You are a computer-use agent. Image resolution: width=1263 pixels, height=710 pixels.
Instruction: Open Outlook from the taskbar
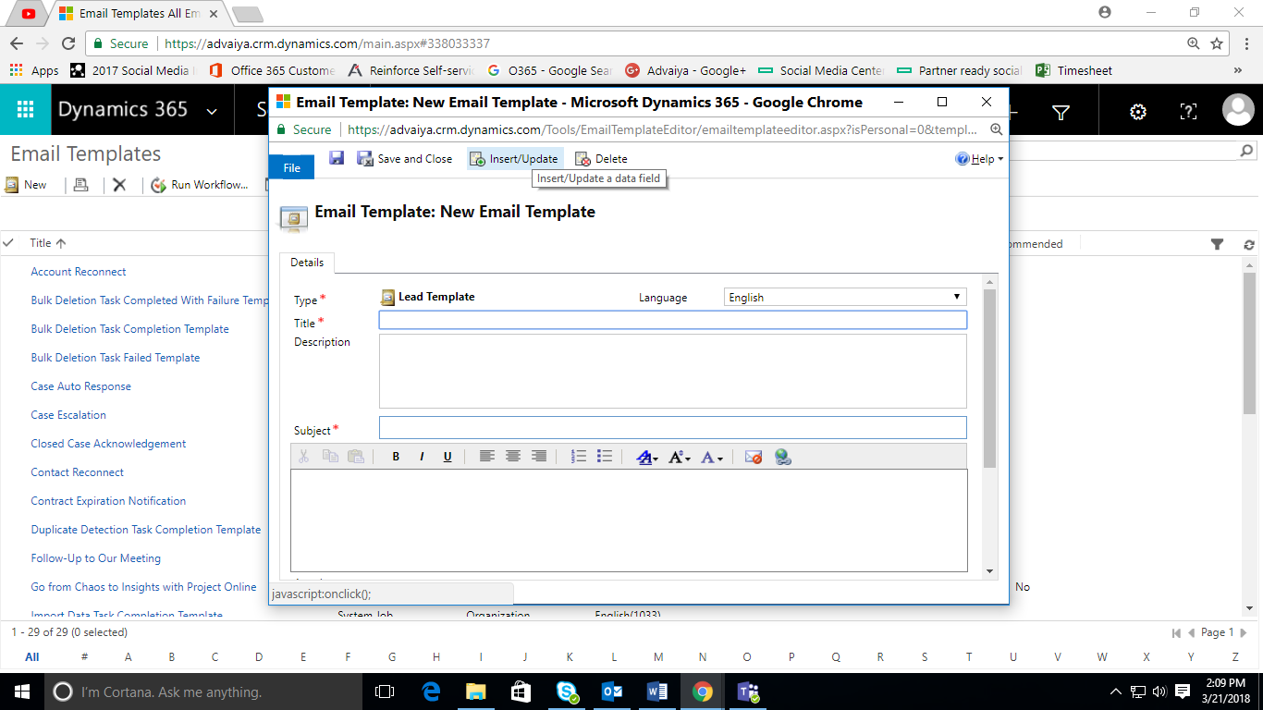(611, 692)
